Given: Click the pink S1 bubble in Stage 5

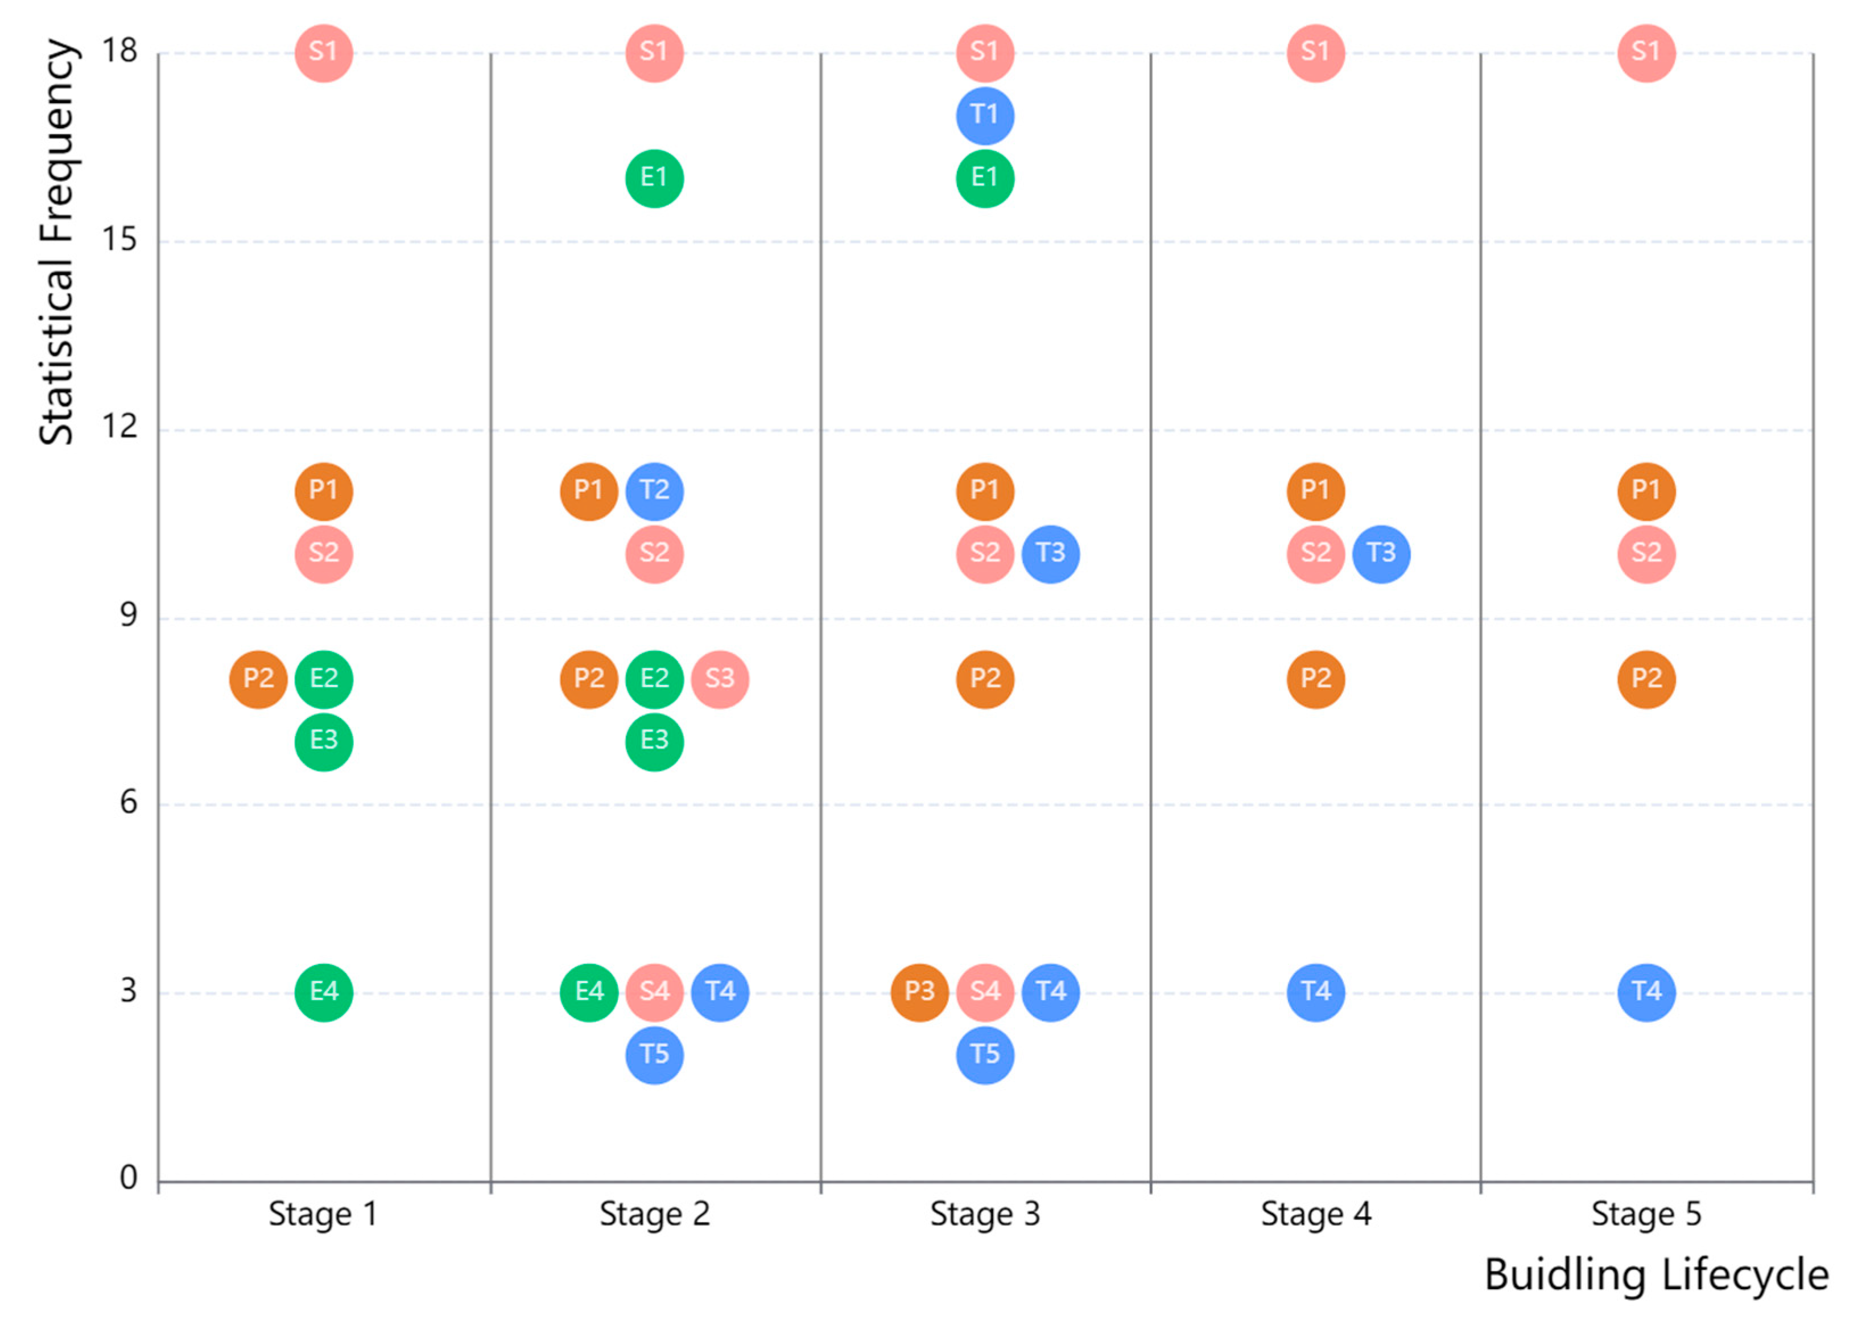Looking at the screenshot, I should click(x=1646, y=53).
